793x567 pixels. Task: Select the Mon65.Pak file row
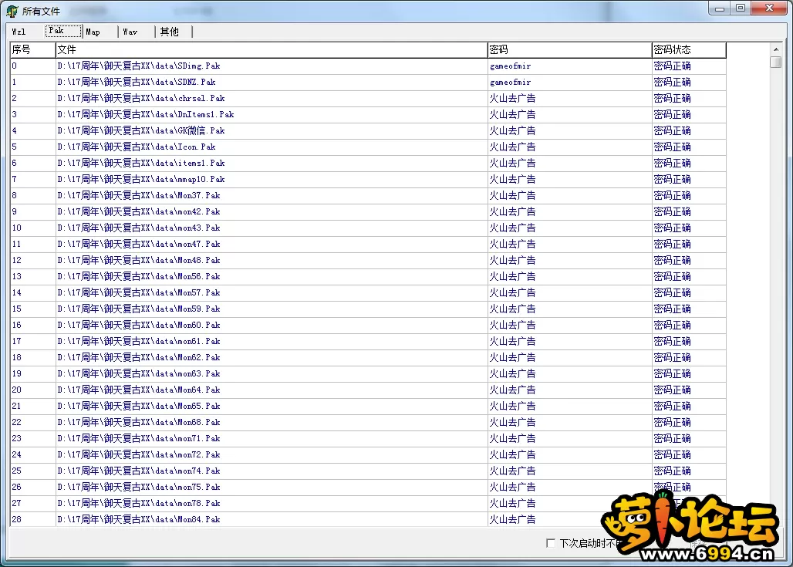(368, 406)
